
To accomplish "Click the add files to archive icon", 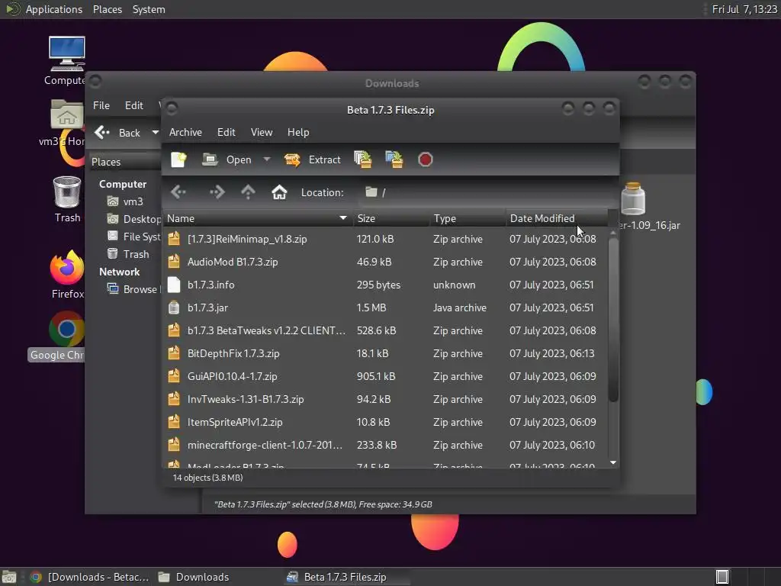I will (362, 159).
